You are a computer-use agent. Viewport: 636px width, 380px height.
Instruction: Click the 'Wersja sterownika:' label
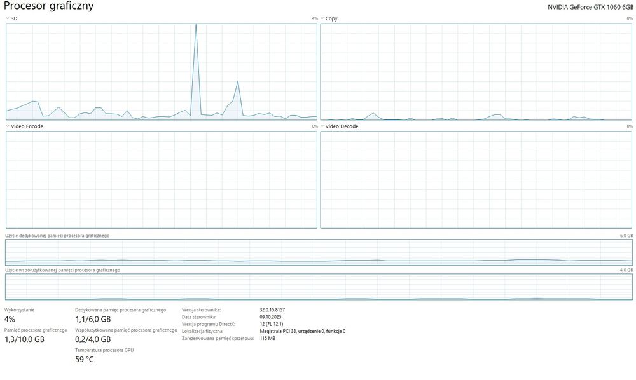click(201, 310)
